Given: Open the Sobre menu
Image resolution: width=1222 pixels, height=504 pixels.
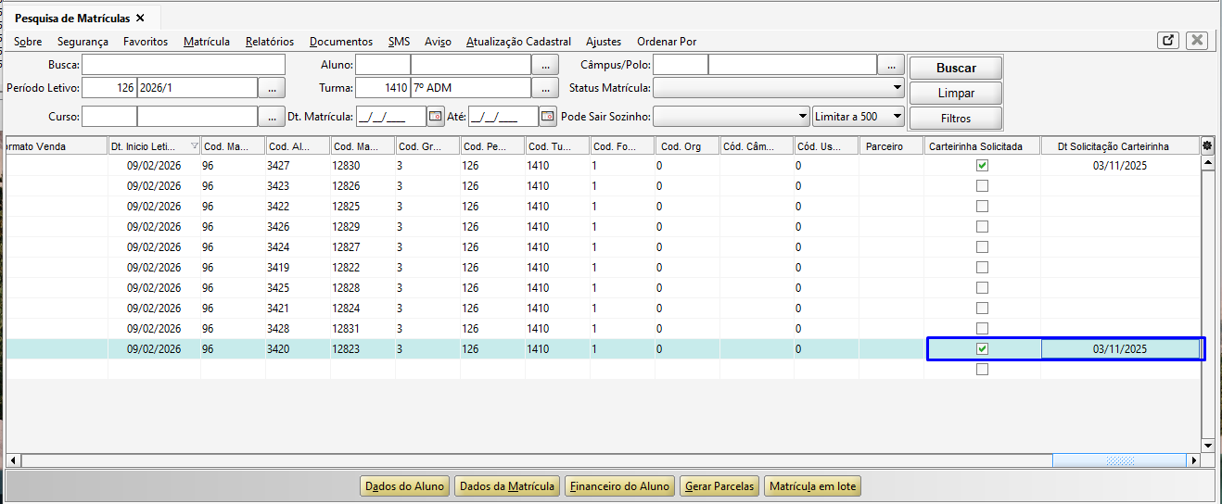Looking at the screenshot, I should (x=28, y=42).
